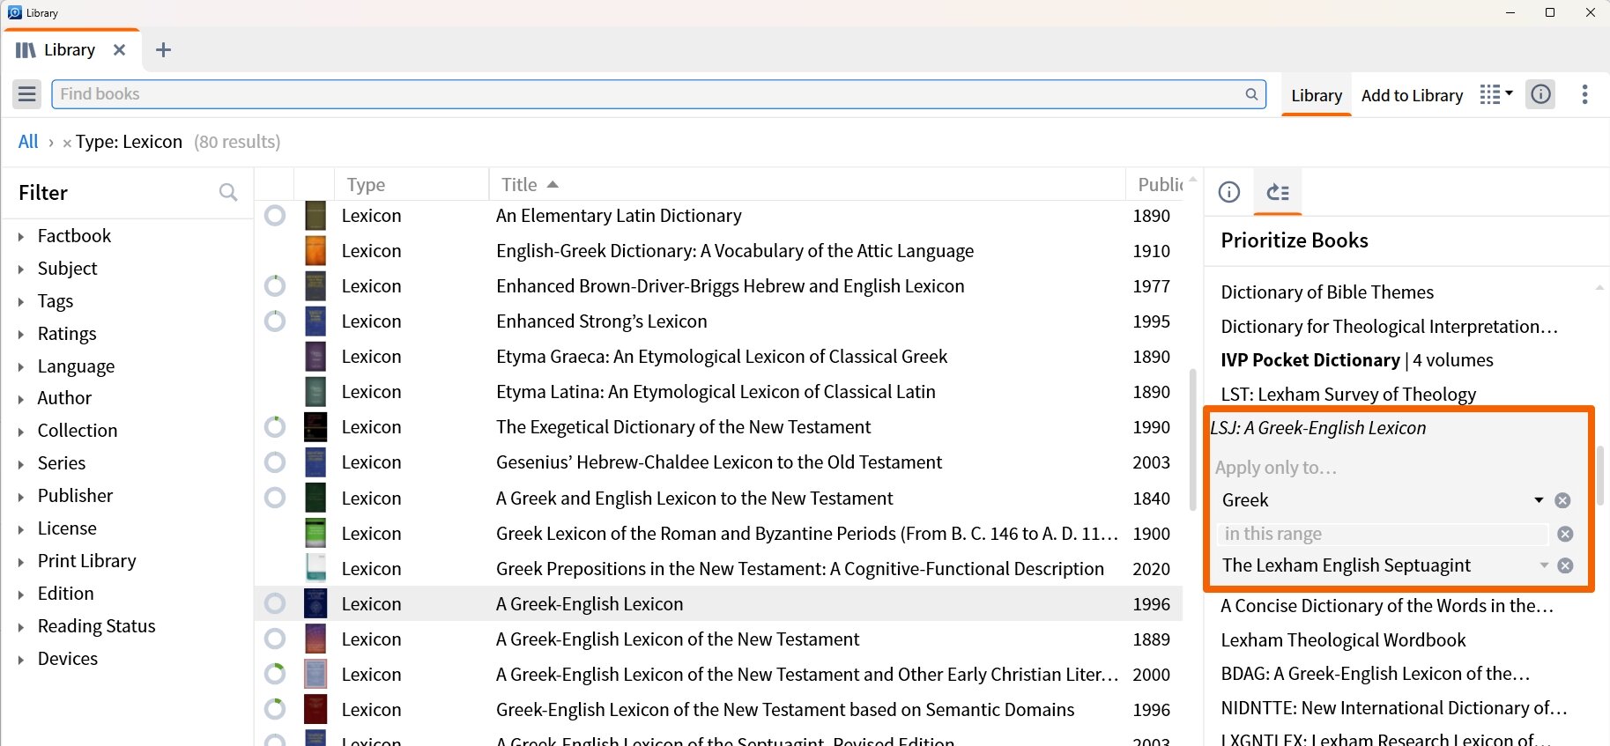Toggle the information panel icon in toolbar
1610x746 pixels.
pos(1540,94)
